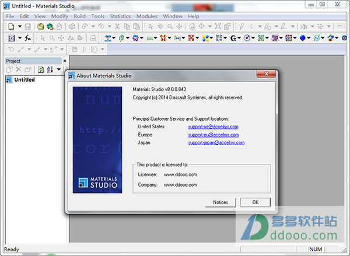Click the Paste clipboard icon
The image size is (350, 256).
[x=136, y=27]
